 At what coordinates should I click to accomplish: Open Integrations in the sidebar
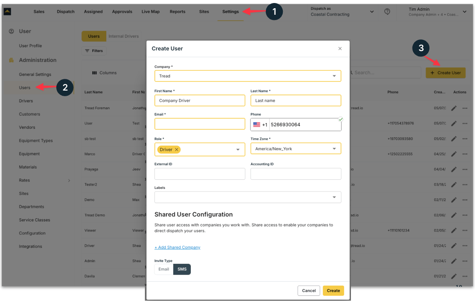click(x=31, y=247)
